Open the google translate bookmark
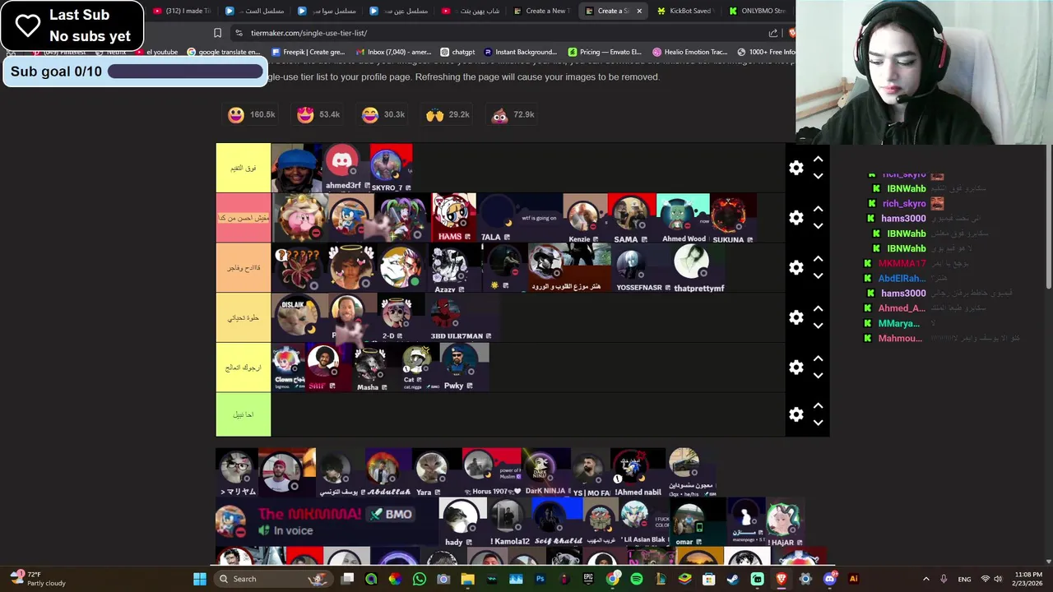 click(x=223, y=52)
